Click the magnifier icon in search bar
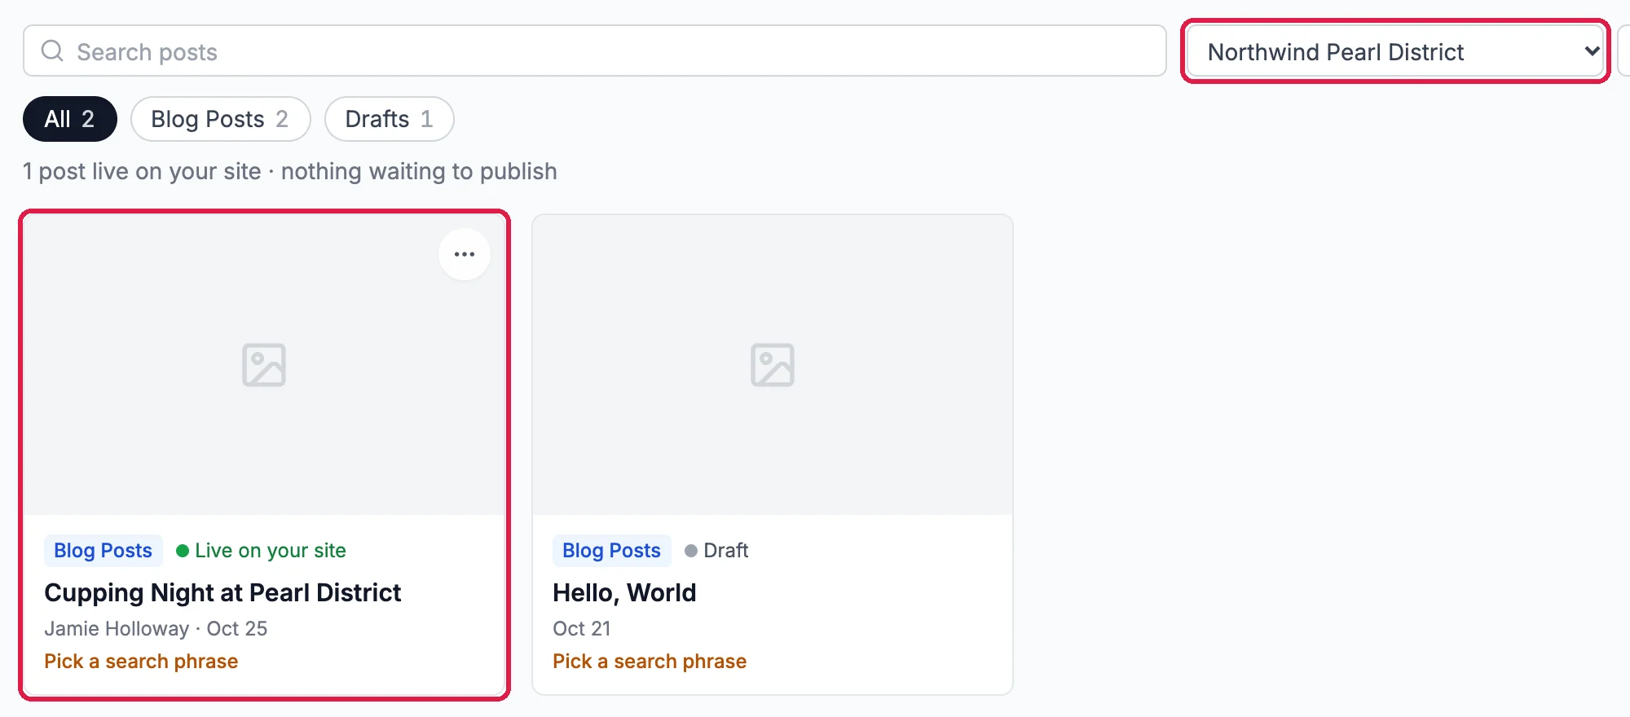 [x=52, y=51]
